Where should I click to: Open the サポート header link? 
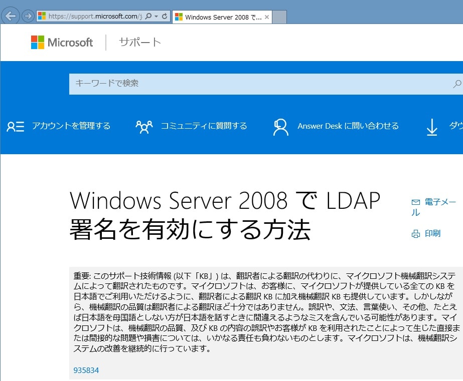coord(139,42)
